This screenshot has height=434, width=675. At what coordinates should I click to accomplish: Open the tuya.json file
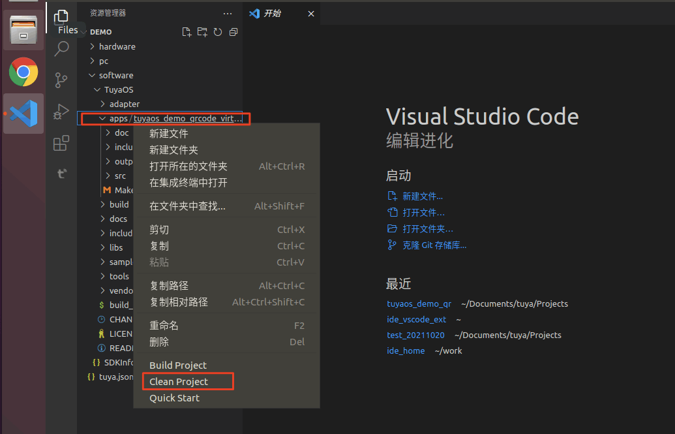(110, 377)
